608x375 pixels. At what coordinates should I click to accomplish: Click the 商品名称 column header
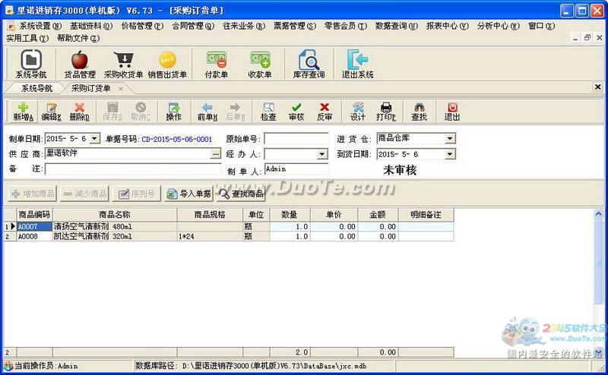(x=115, y=214)
